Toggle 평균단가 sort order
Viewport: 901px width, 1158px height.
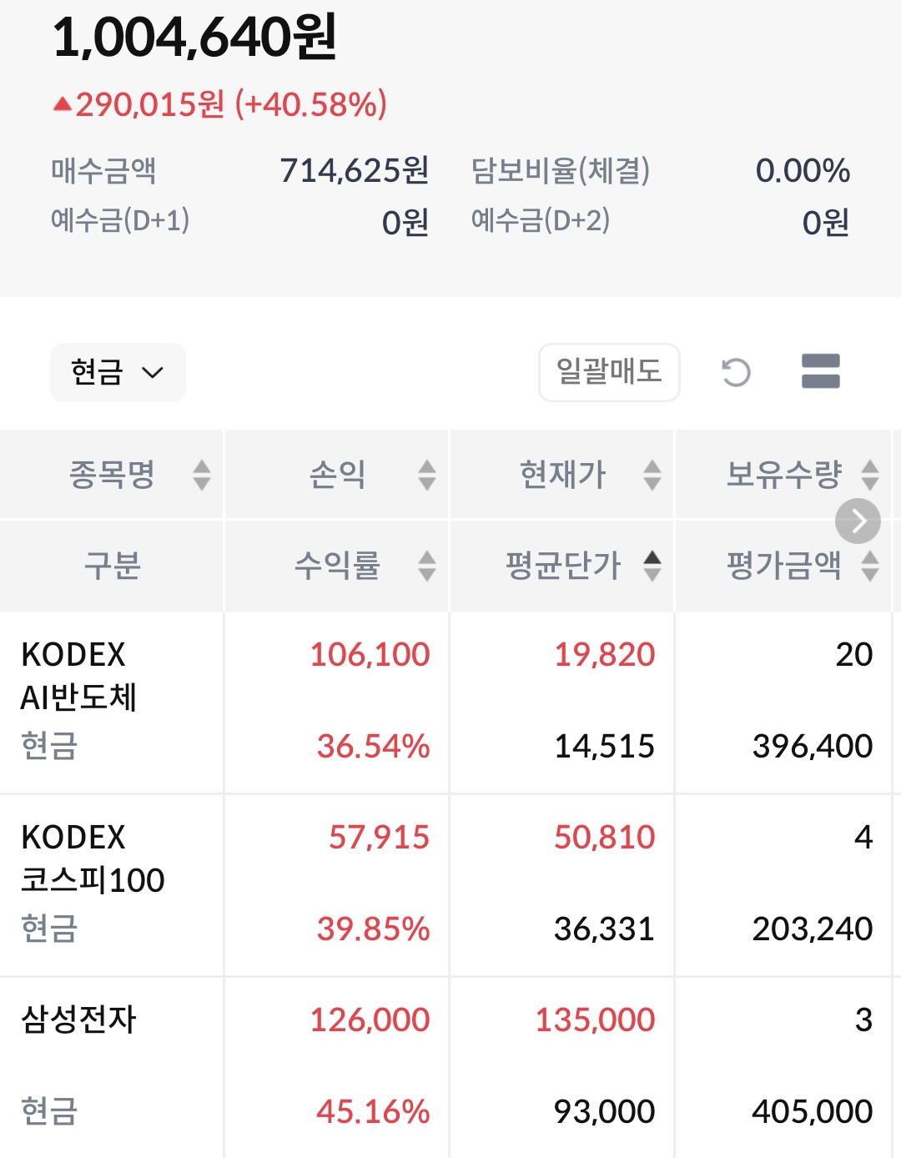coord(652,566)
